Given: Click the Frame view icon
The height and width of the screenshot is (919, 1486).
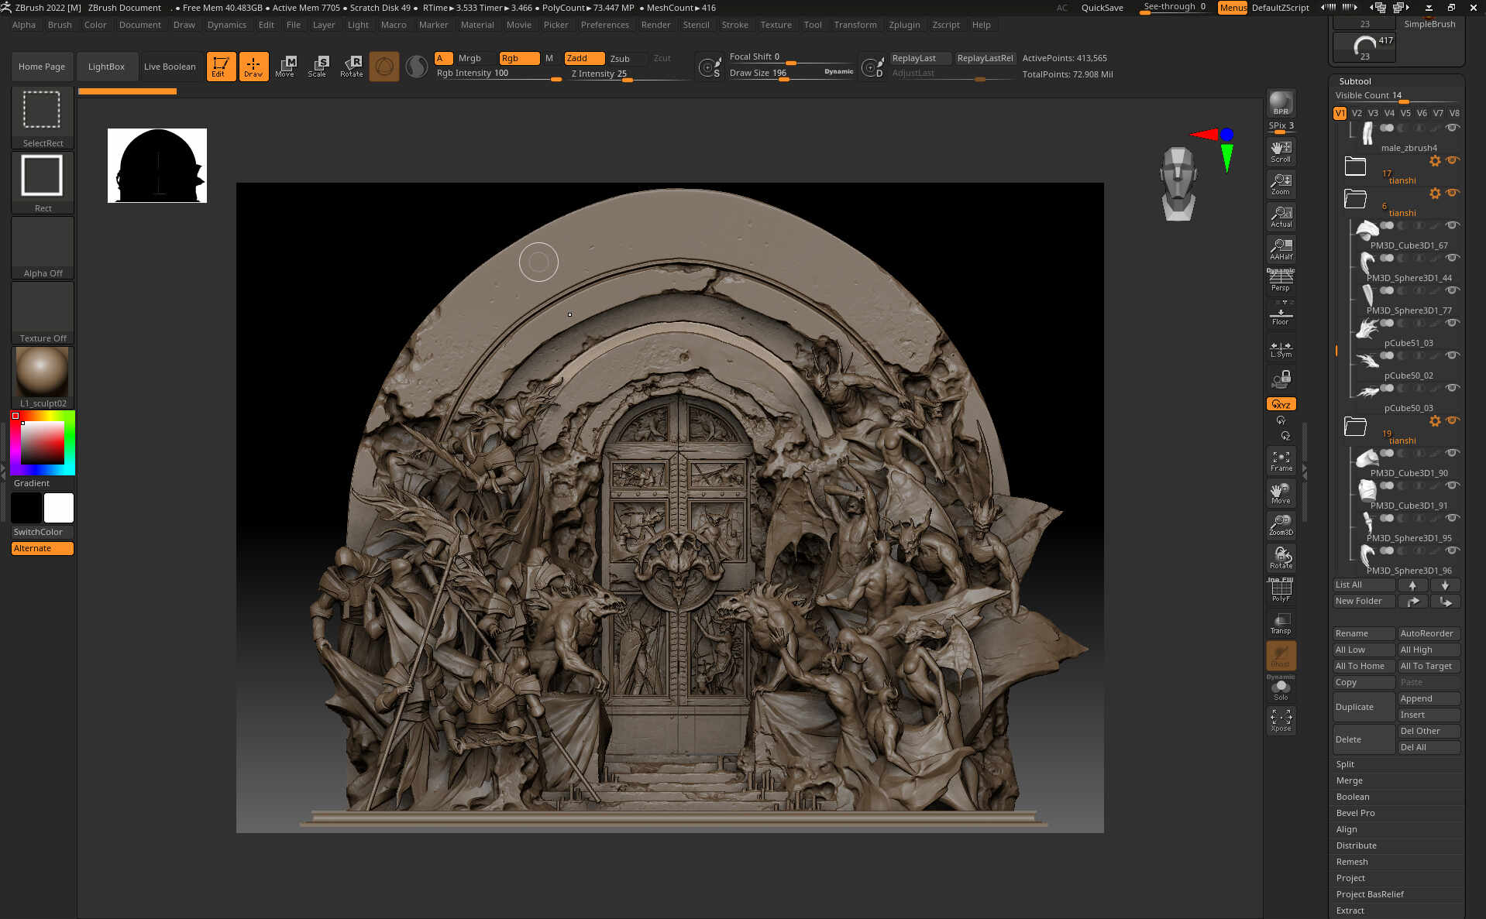Looking at the screenshot, I should (1281, 461).
